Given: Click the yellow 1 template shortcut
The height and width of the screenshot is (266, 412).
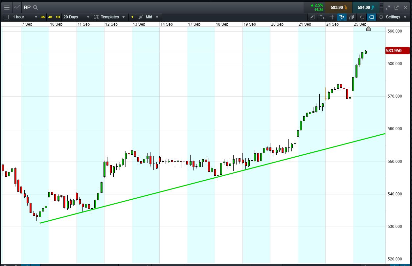Looking at the screenshot, I should coord(132,17).
